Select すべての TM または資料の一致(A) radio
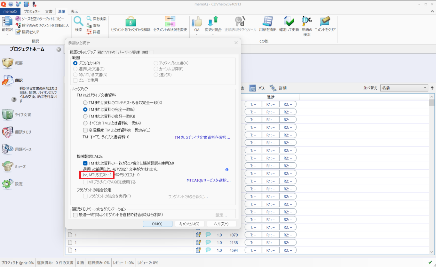The image size is (436, 267). (85, 123)
